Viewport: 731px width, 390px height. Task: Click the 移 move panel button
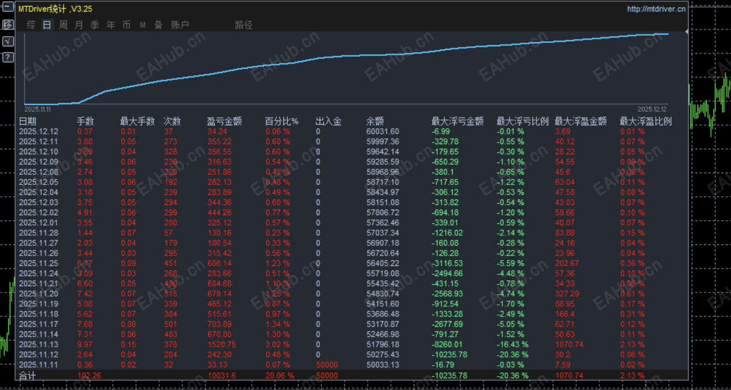pyautogui.click(x=8, y=25)
